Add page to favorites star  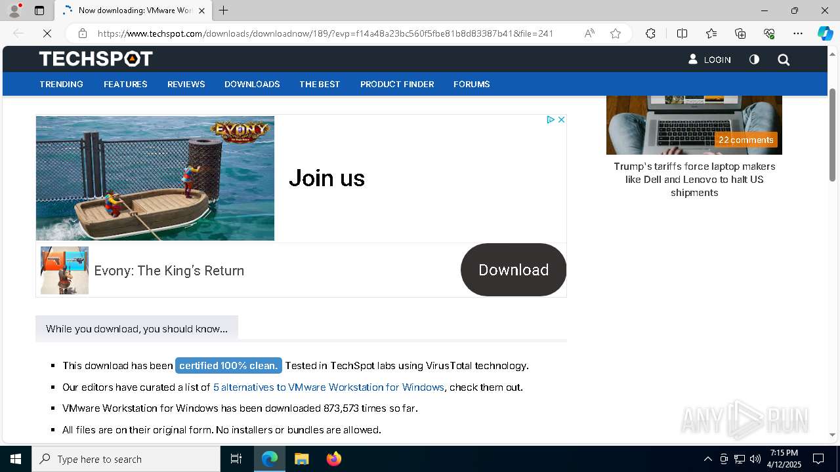(615, 33)
